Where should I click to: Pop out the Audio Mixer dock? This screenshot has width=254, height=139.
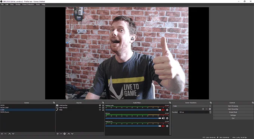tap(170, 103)
